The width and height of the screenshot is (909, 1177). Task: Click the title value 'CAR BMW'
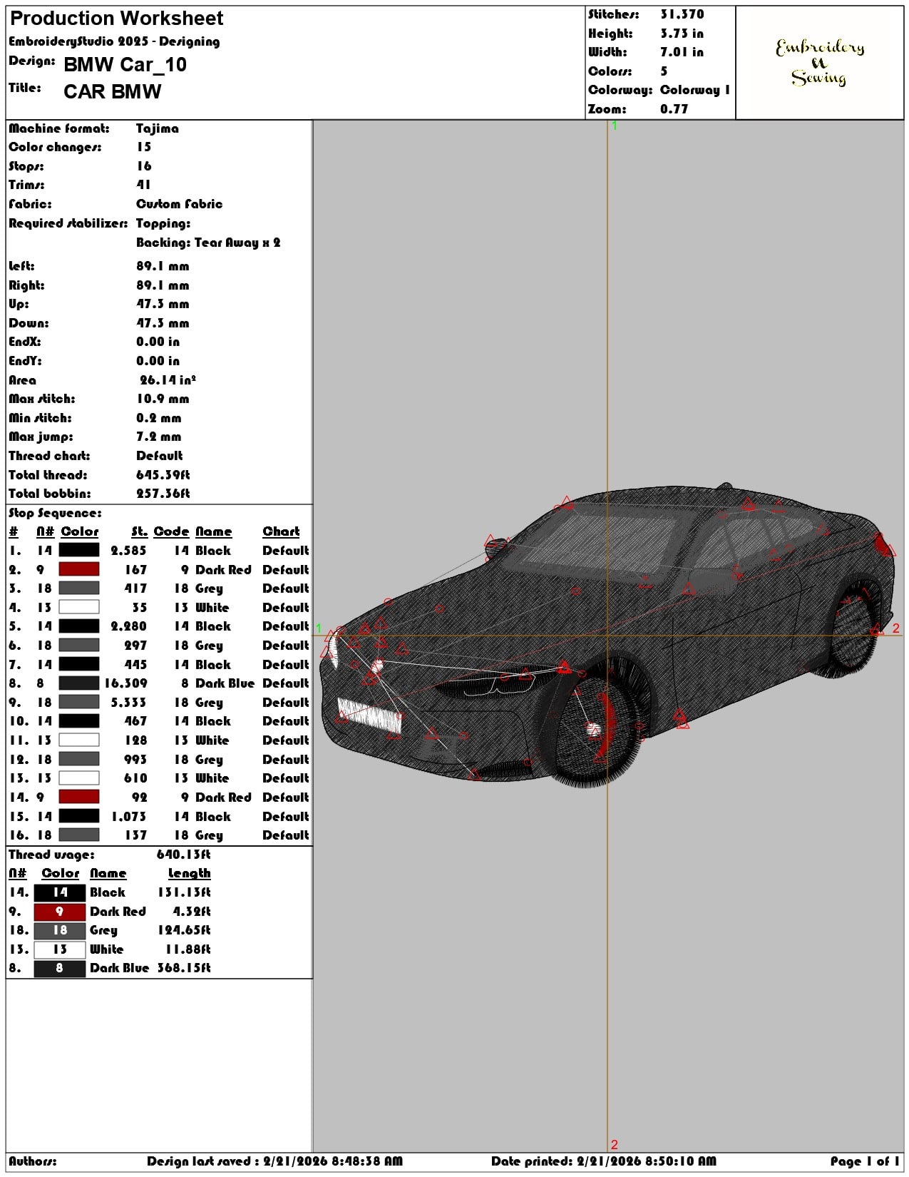pos(112,92)
